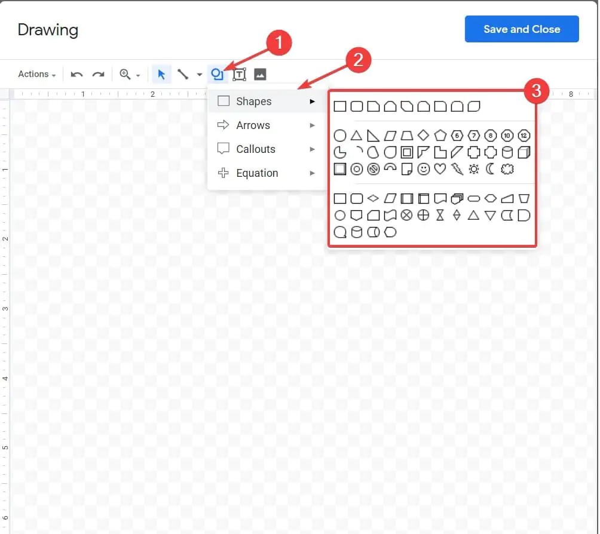Expand the line type dropdown arrow
Viewport: 600px width, 534px height.
coord(200,75)
